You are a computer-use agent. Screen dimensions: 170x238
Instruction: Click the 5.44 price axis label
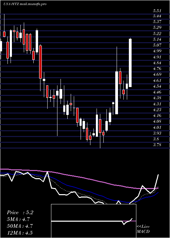[x=157, y=16]
